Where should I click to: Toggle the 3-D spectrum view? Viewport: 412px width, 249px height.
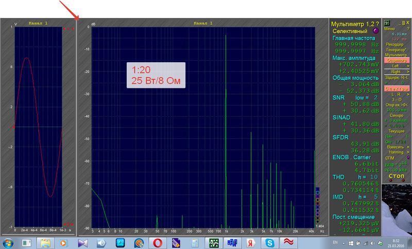[x=396, y=99]
